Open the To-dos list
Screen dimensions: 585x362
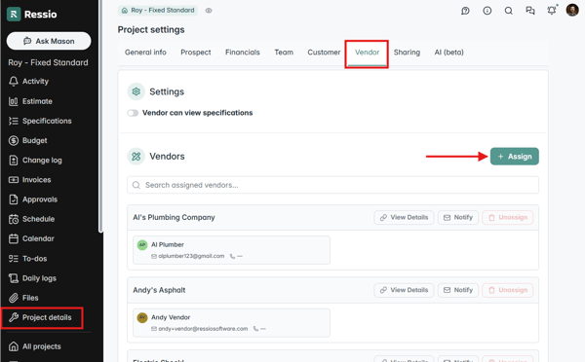click(27, 259)
